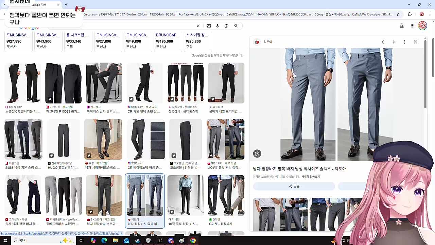Open Search Labs flask icon
The image size is (435, 245).
coord(402,26)
